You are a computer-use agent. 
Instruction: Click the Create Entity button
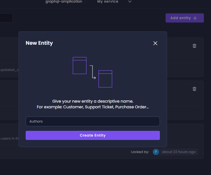click(93, 135)
